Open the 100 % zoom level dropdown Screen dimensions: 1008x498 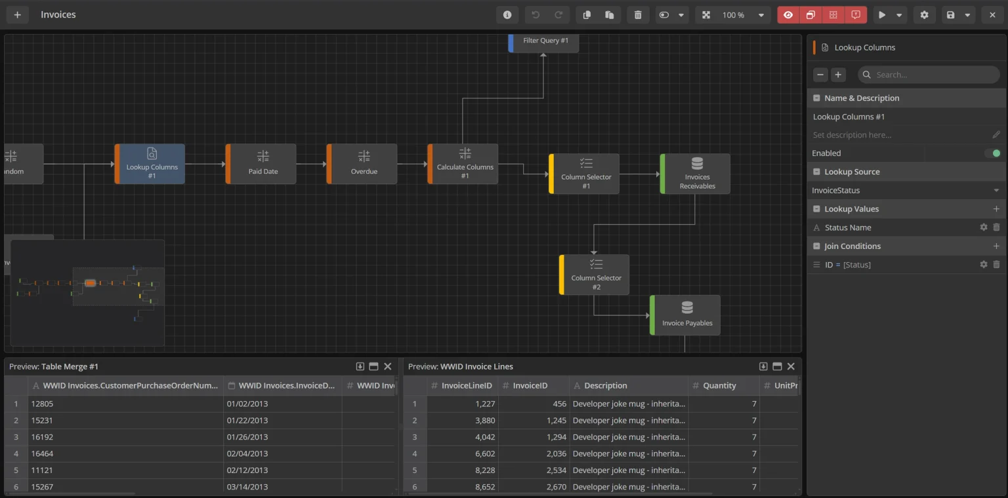(761, 15)
